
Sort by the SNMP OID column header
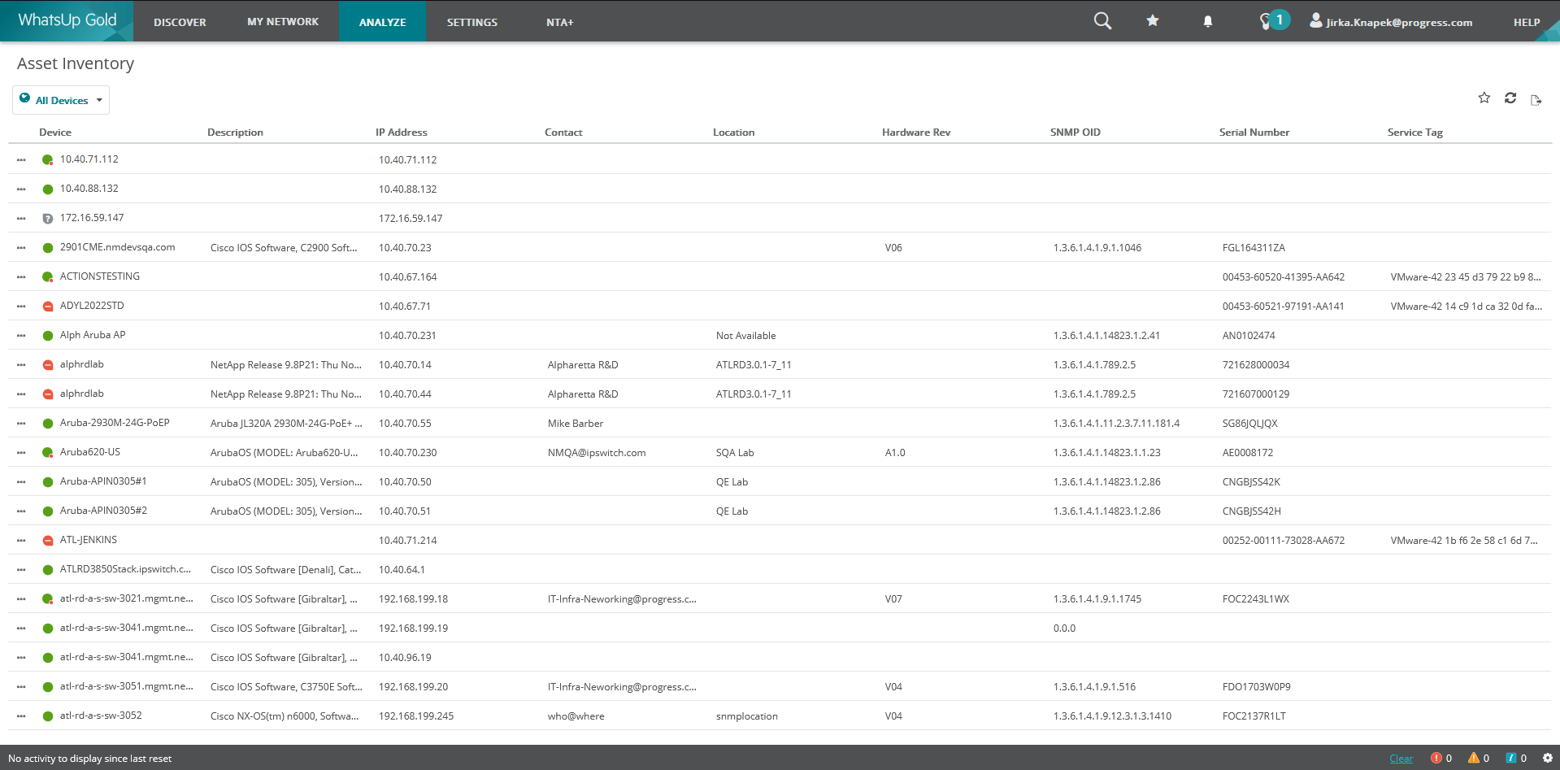coord(1075,133)
